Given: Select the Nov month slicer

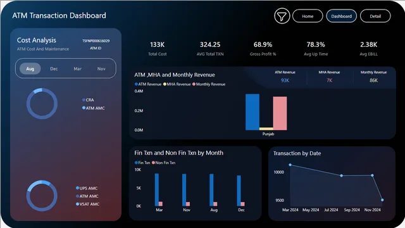Looking at the screenshot, I should [101, 69].
